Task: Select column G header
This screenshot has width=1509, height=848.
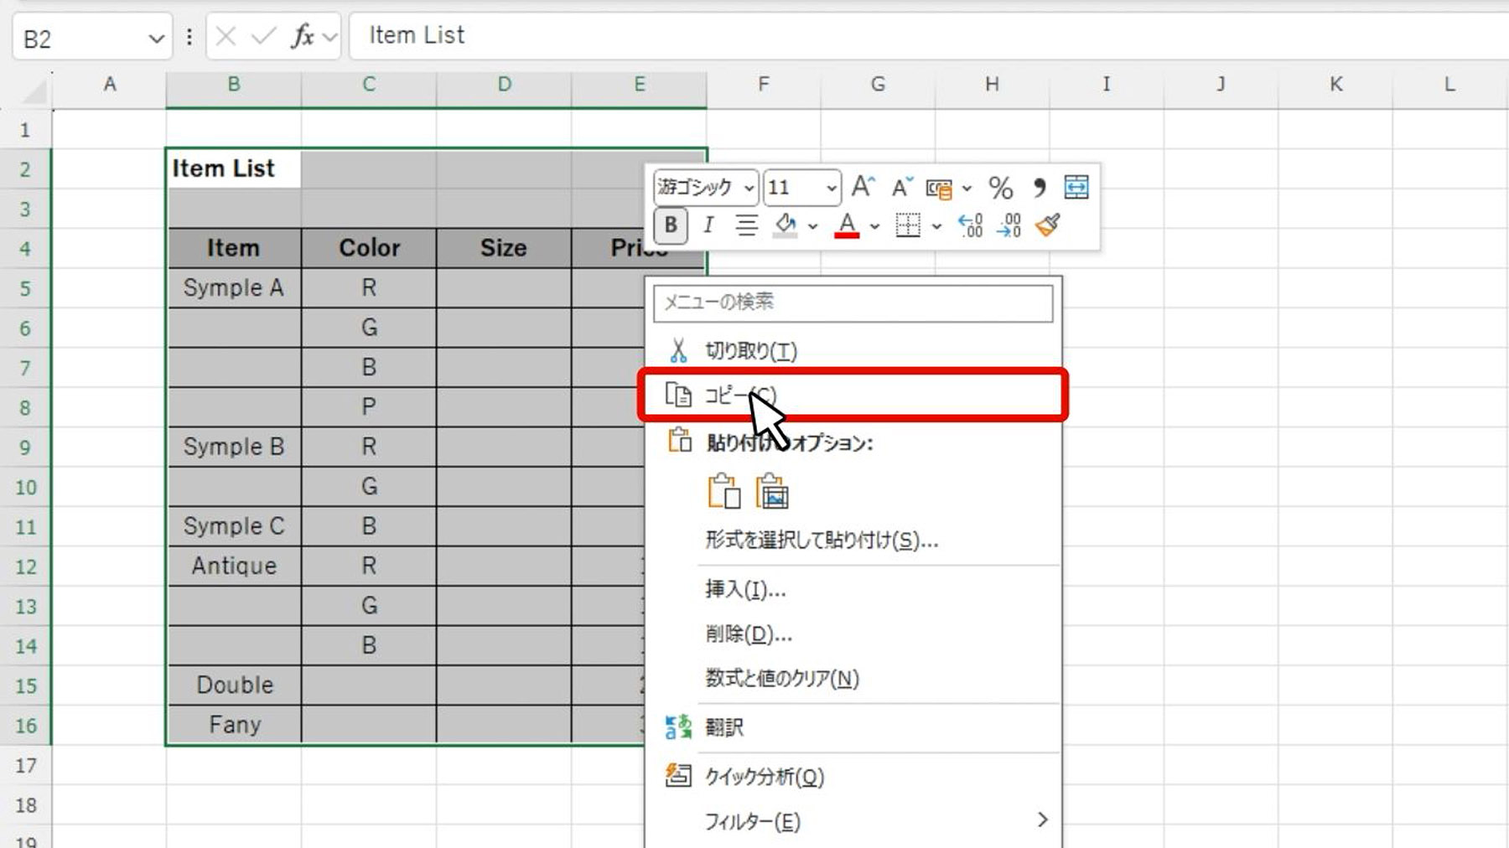Action: click(878, 85)
